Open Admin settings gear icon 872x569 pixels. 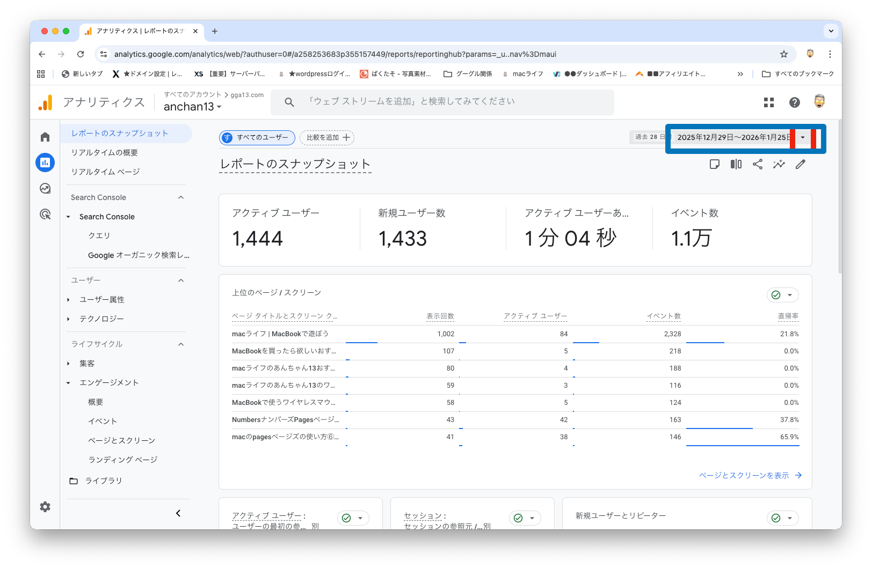point(45,507)
